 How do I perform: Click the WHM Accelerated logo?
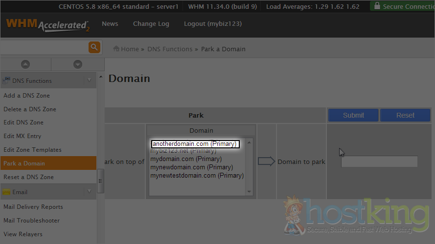(47, 24)
